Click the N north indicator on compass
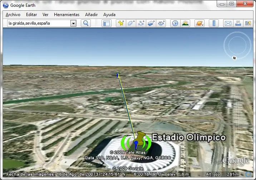Viewport: 256px width, 180px height. pos(235,58)
